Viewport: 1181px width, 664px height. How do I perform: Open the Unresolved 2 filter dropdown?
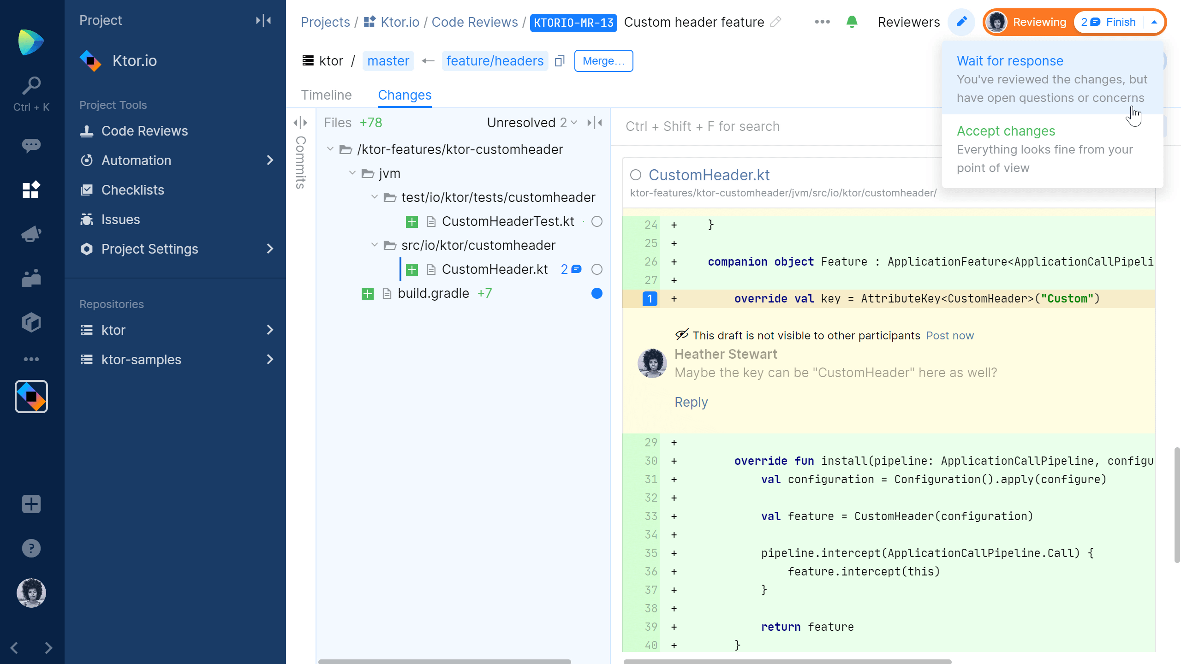click(532, 123)
